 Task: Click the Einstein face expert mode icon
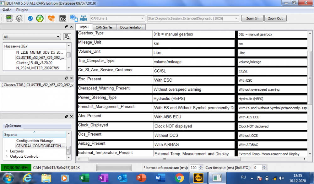(x=19, y=19)
